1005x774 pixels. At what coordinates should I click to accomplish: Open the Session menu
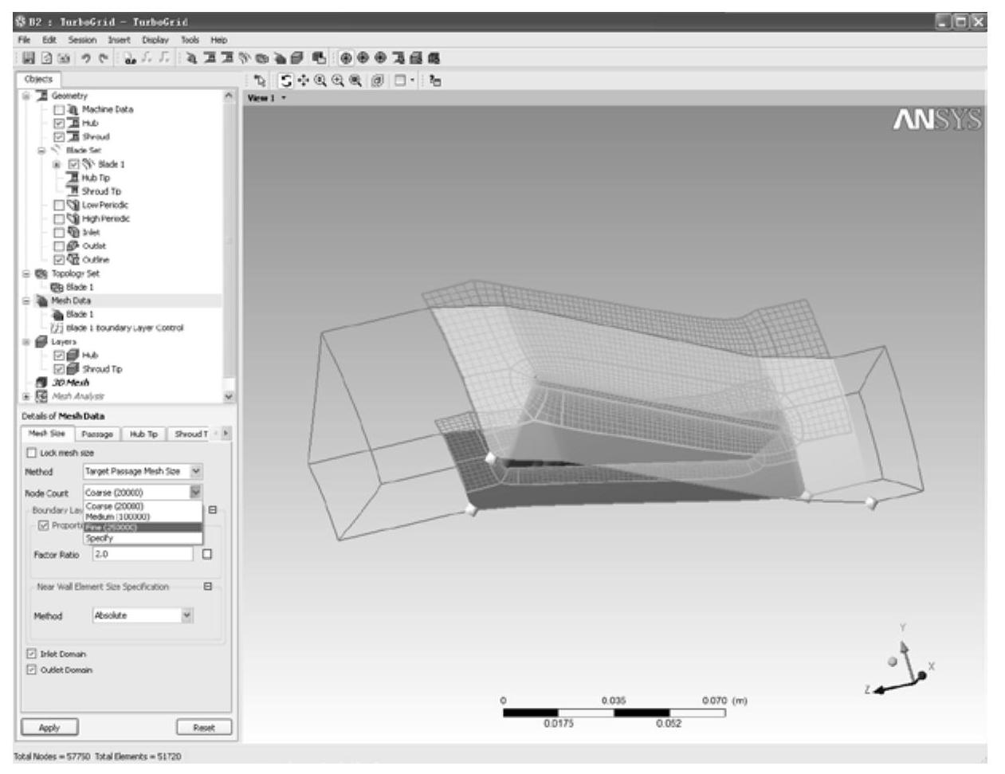(x=81, y=40)
